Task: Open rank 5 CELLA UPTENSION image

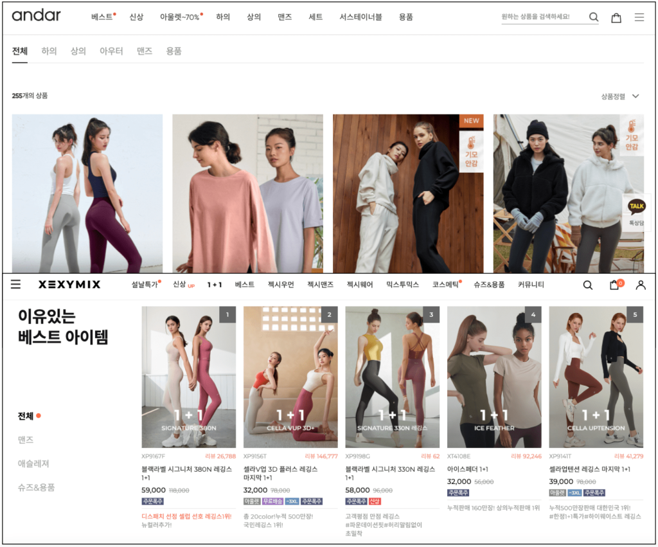Action: 596,377
